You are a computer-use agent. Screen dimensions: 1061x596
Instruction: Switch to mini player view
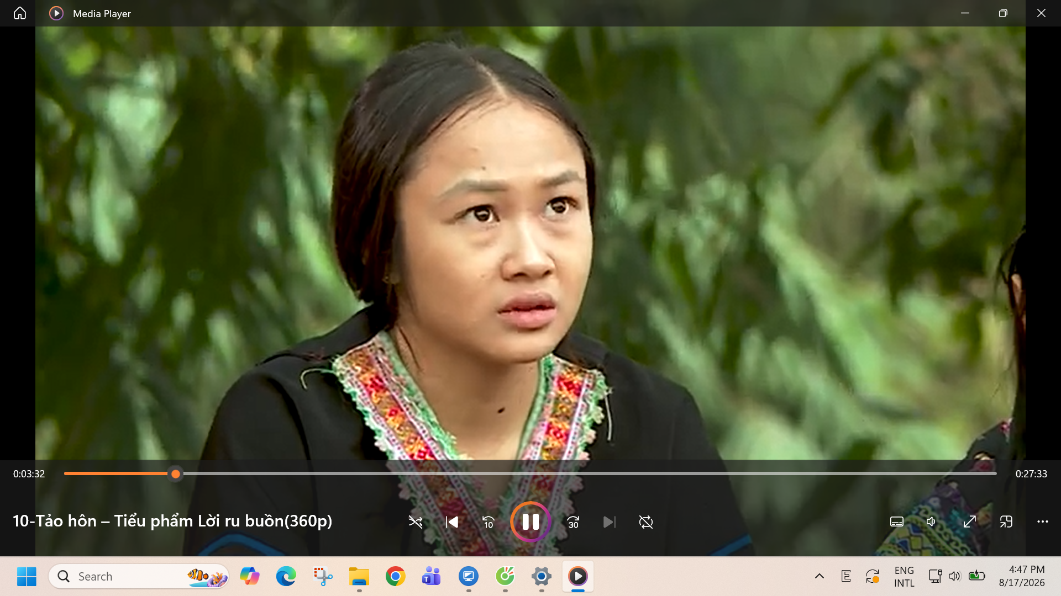(x=1006, y=521)
